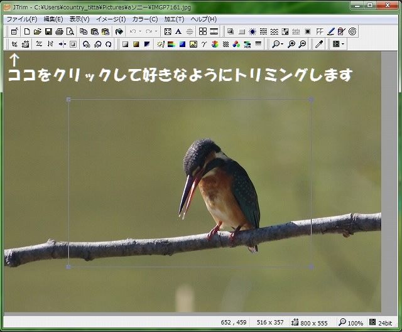Apply the spiral swirl effect icon
The image size is (402, 332).
[x=352, y=31]
